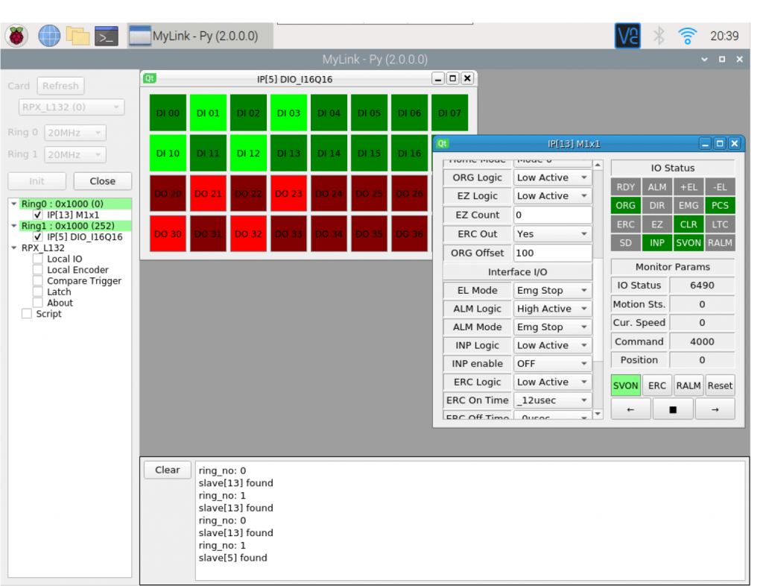
Task: Click the EZ status indicator
Action: pos(657,224)
